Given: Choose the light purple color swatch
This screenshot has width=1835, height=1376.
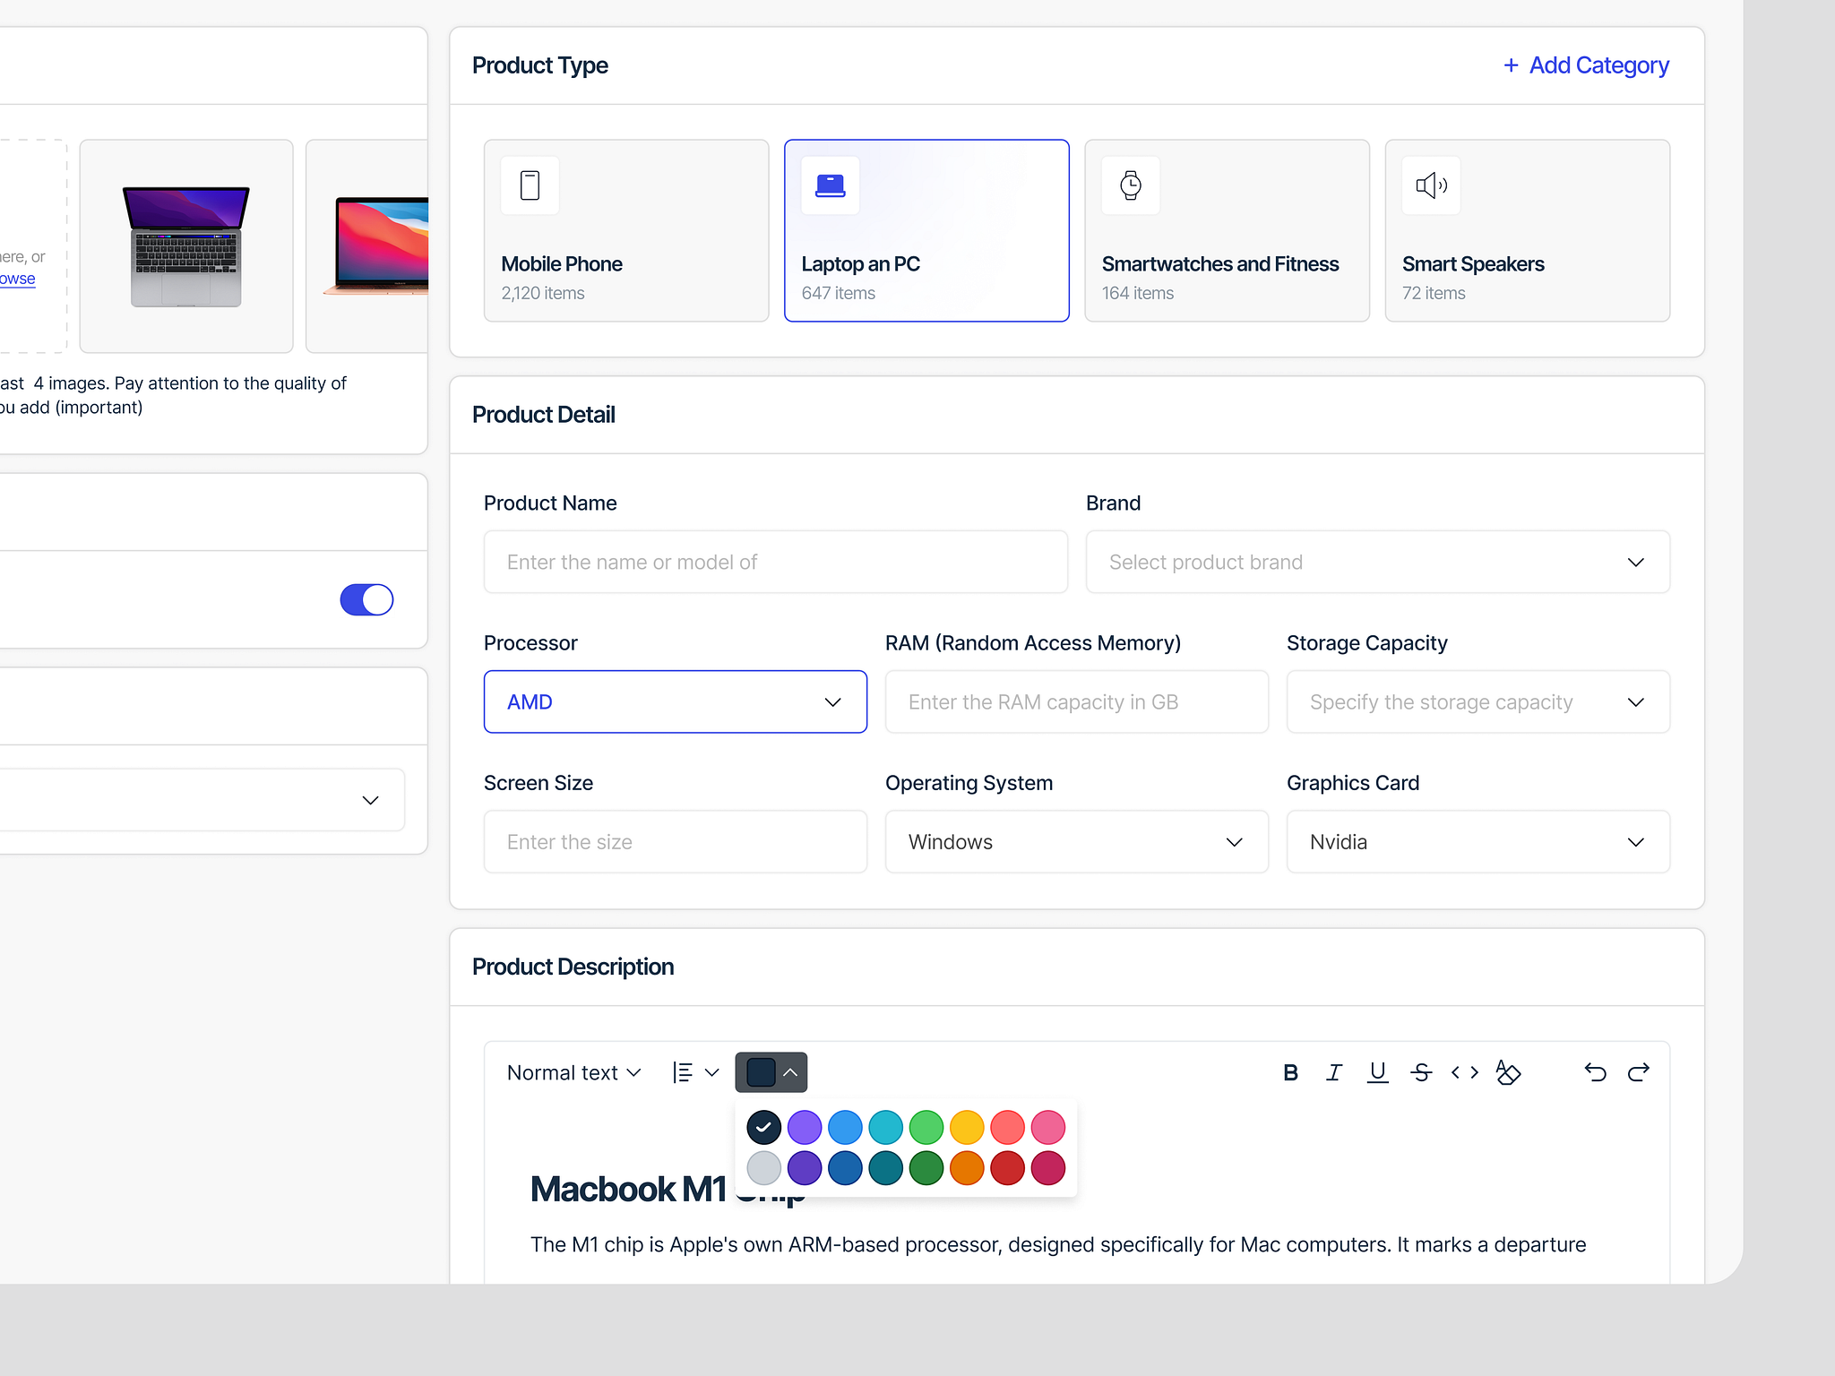Looking at the screenshot, I should [x=805, y=1127].
